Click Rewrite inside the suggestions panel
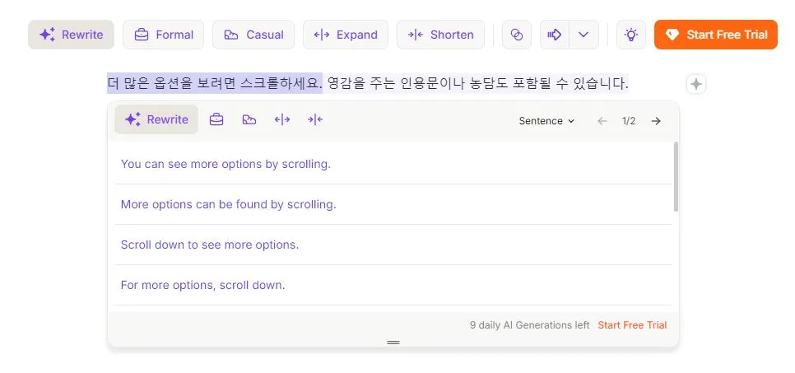Viewport: 795px width, 373px height. (x=156, y=119)
